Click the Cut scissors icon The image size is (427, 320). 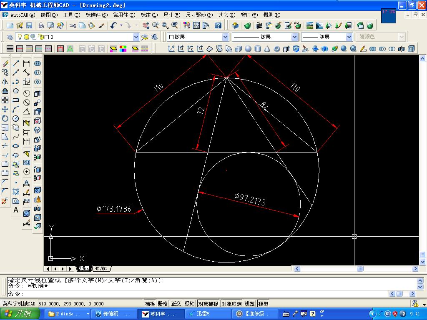click(73, 25)
